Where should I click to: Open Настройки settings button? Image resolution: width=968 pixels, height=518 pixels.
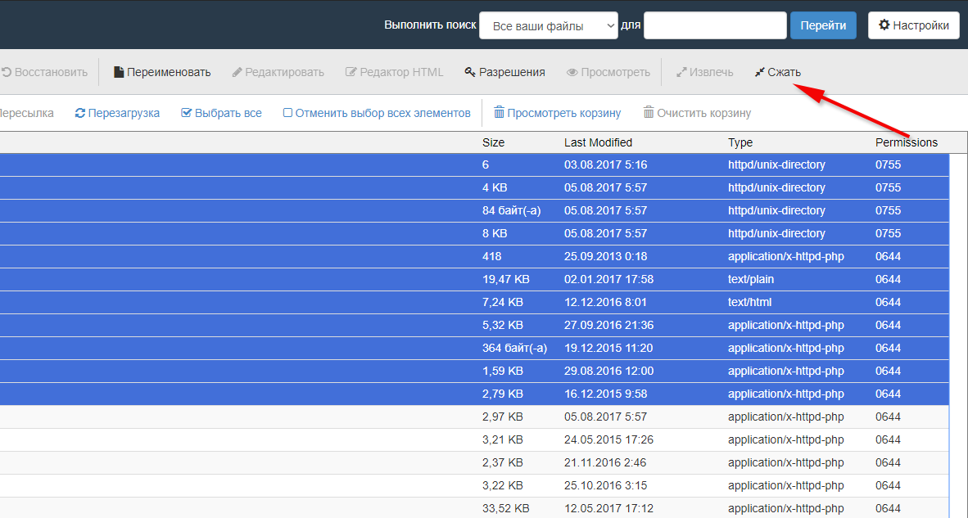913,25
